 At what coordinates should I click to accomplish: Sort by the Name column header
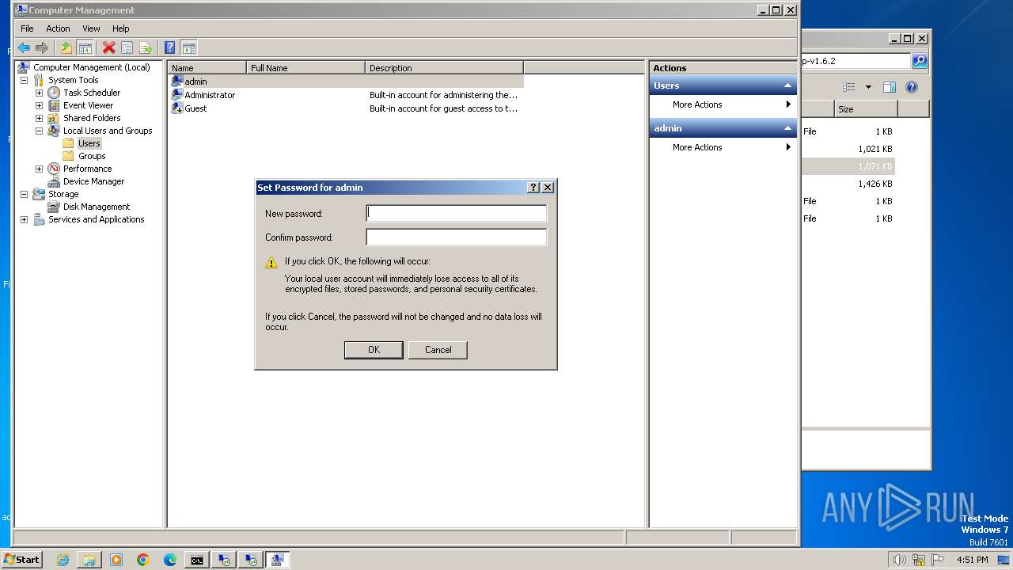pos(207,68)
